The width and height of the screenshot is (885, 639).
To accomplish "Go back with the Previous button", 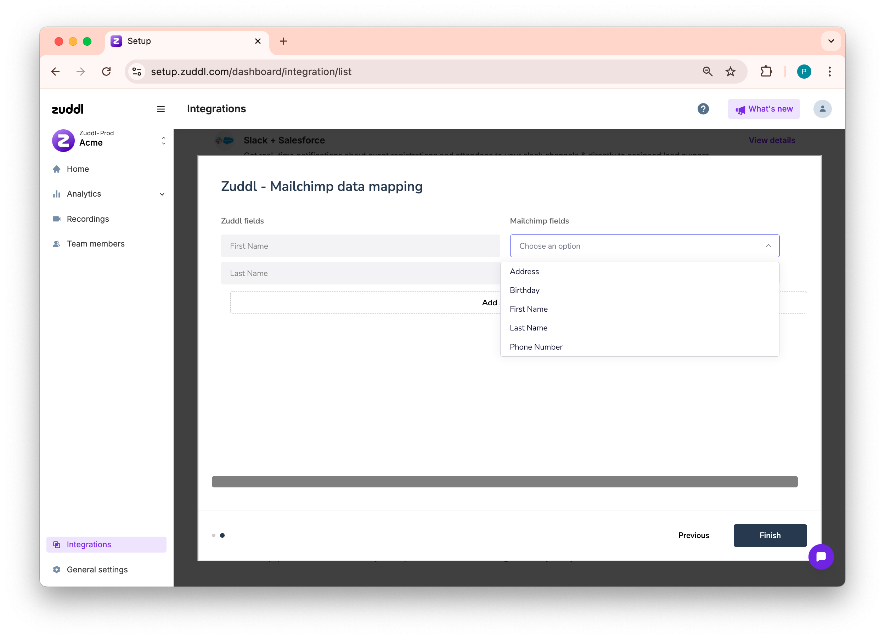I will (693, 535).
